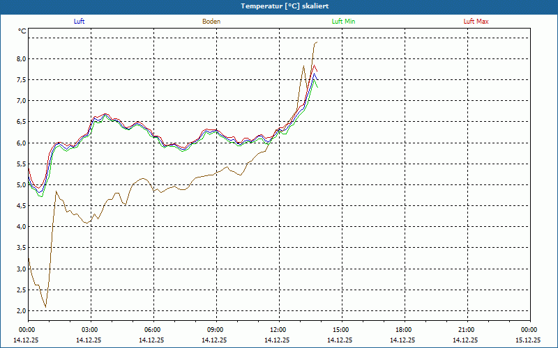Click the 15.12.25 date label

click(x=528, y=340)
